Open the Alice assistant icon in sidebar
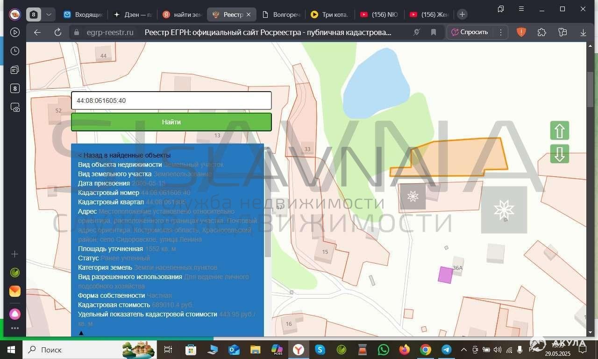Screen dimensions: 598x359 (x=15, y=314)
